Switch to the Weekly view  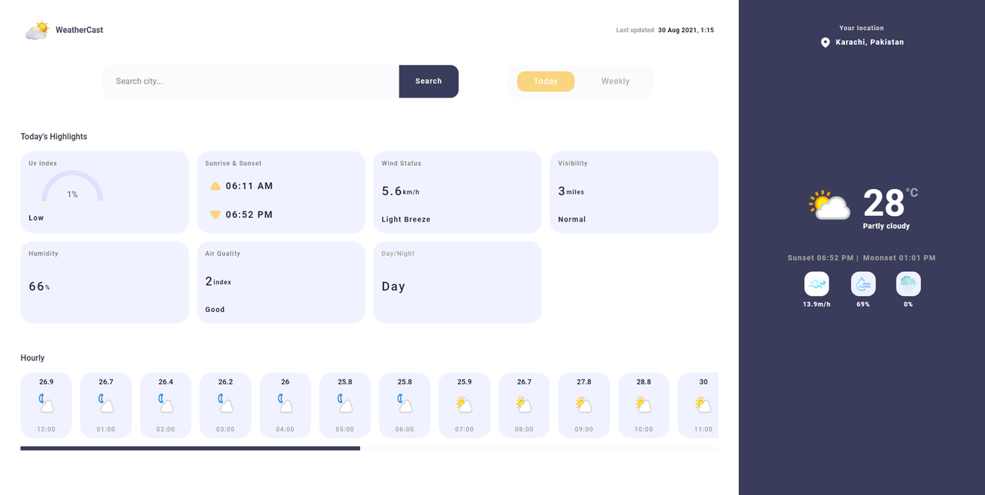click(x=616, y=81)
